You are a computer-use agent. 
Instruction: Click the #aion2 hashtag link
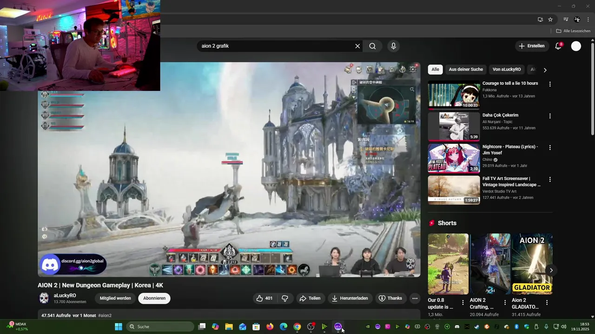pos(105,315)
